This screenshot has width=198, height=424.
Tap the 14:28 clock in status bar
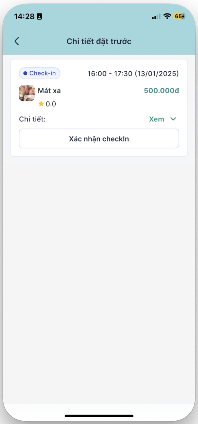click(x=24, y=16)
